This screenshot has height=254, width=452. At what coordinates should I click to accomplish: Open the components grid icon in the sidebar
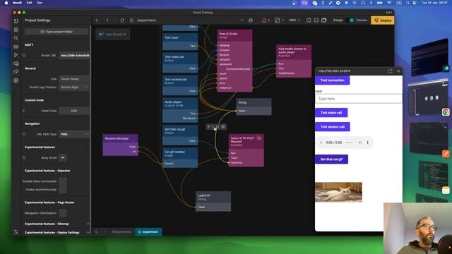(x=16, y=30)
